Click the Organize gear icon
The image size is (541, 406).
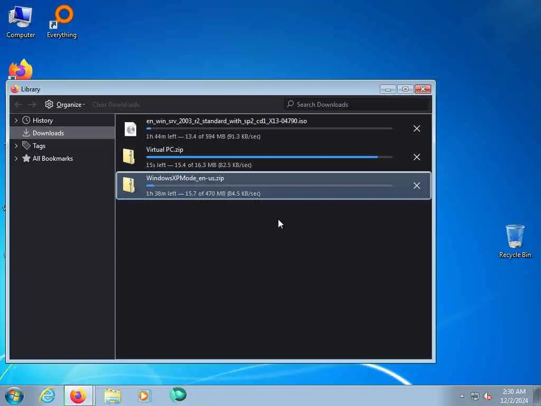click(x=49, y=104)
